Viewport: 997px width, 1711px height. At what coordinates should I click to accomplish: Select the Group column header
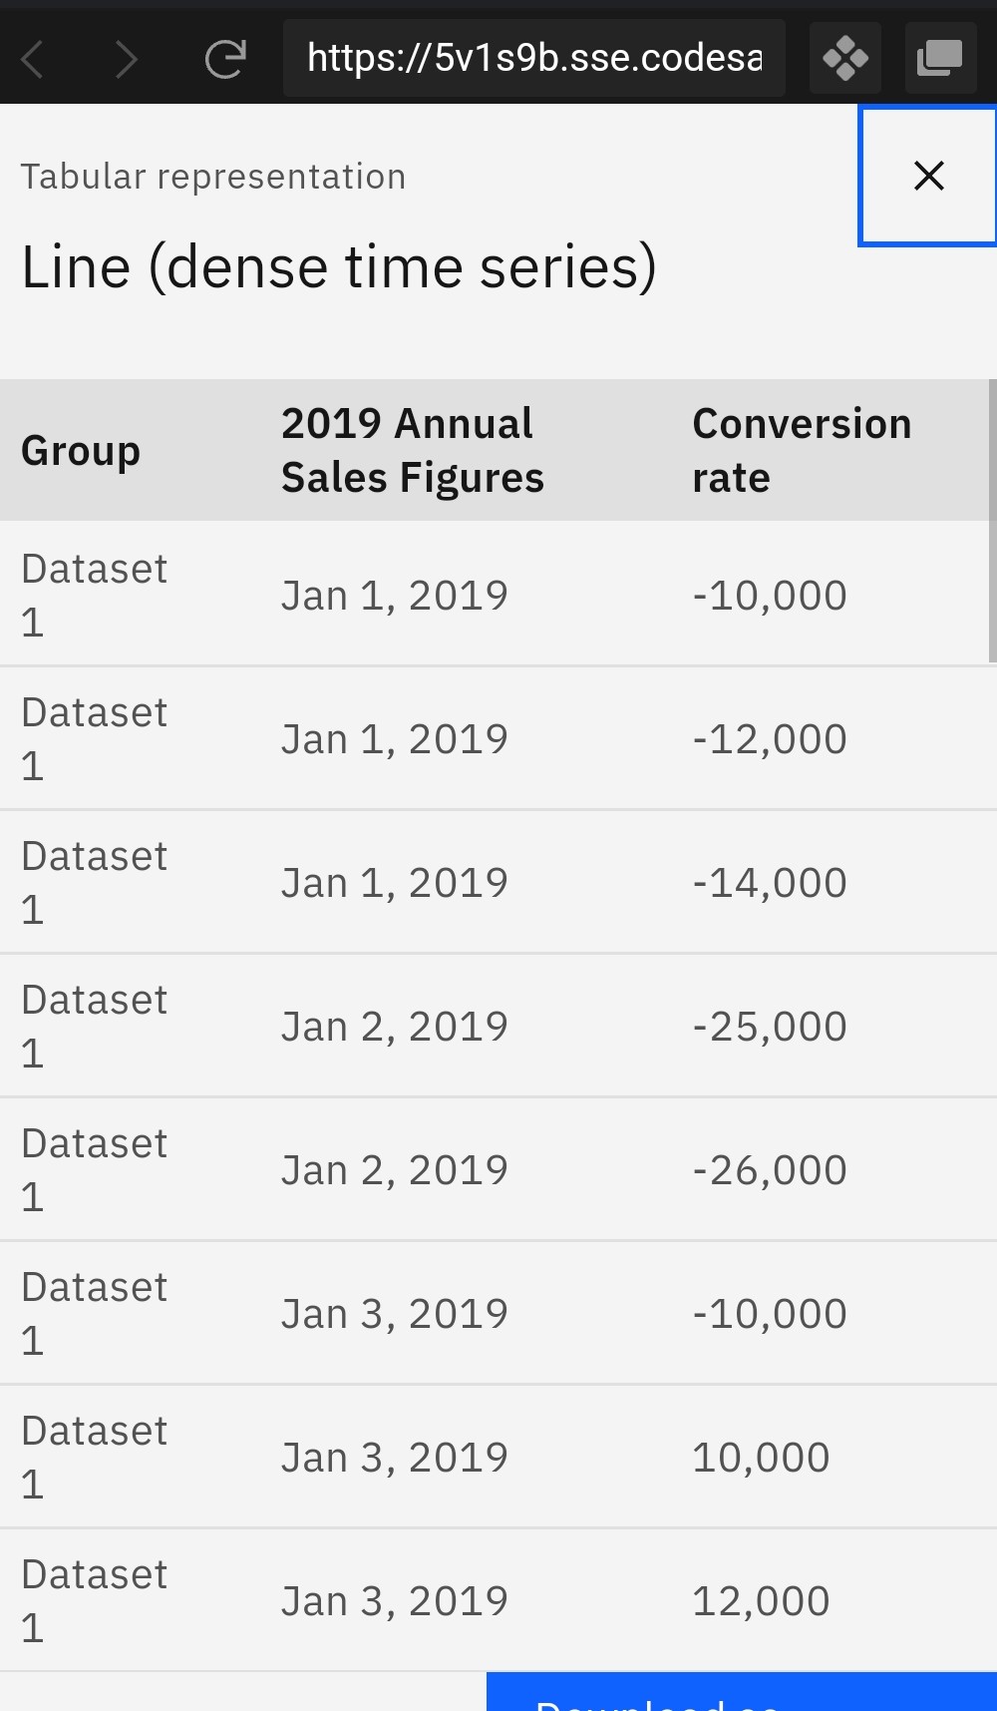(81, 450)
